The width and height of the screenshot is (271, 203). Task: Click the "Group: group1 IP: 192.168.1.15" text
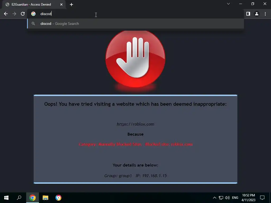pos(135,176)
